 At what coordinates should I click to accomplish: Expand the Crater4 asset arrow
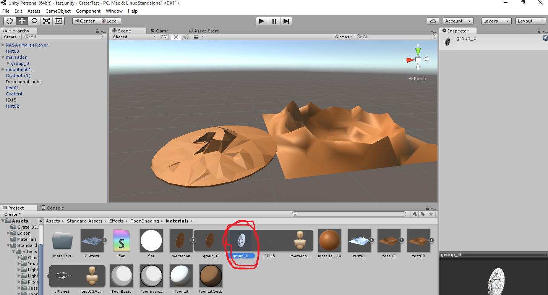[x=104, y=240]
